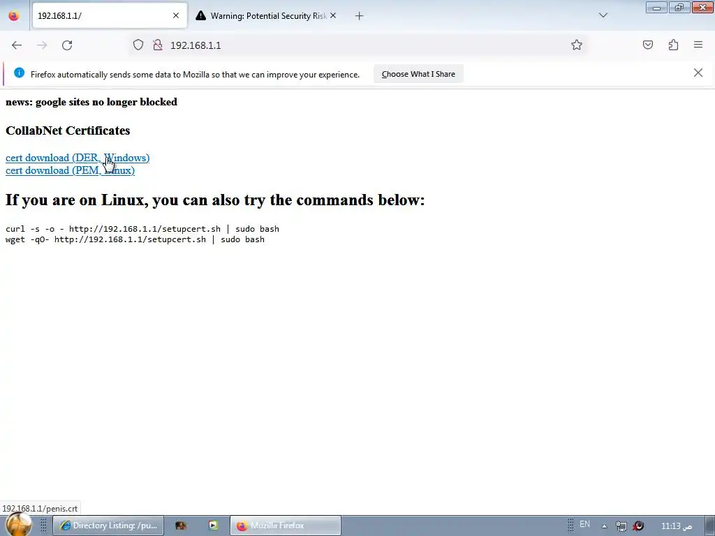This screenshot has height=536, width=715.
Task: Reload the current page
Action: click(x=67, y=45)
